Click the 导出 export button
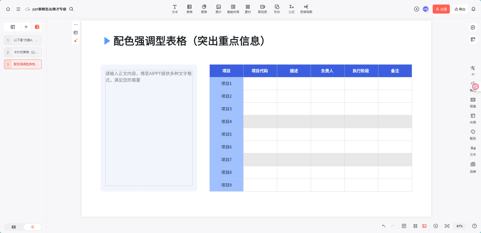This screenshot has height=233, width=481. point(460,9)
